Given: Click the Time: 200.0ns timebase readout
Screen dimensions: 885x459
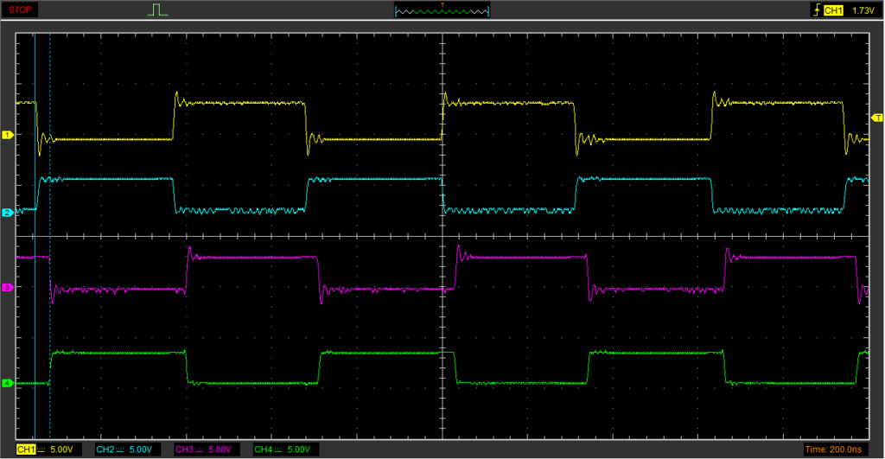Looking at the screenshot, I should (x=834, y=449).
